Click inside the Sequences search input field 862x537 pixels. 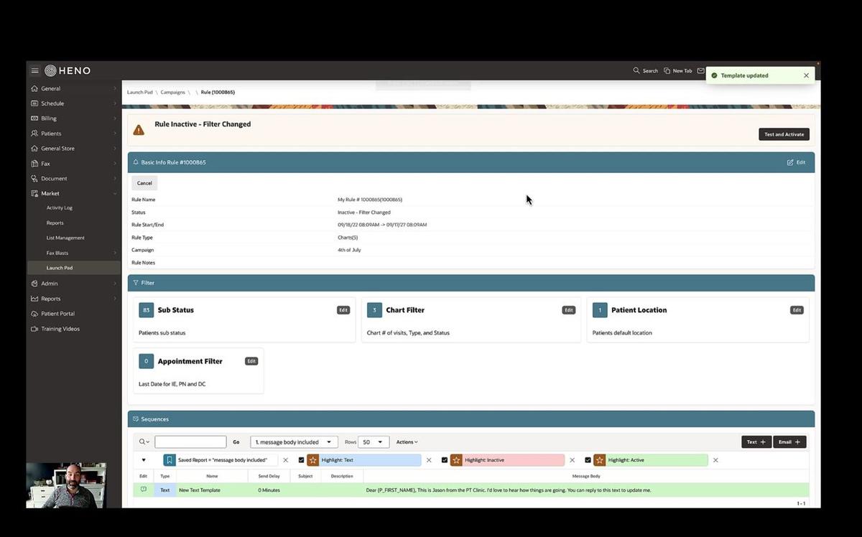coord(190,442)
